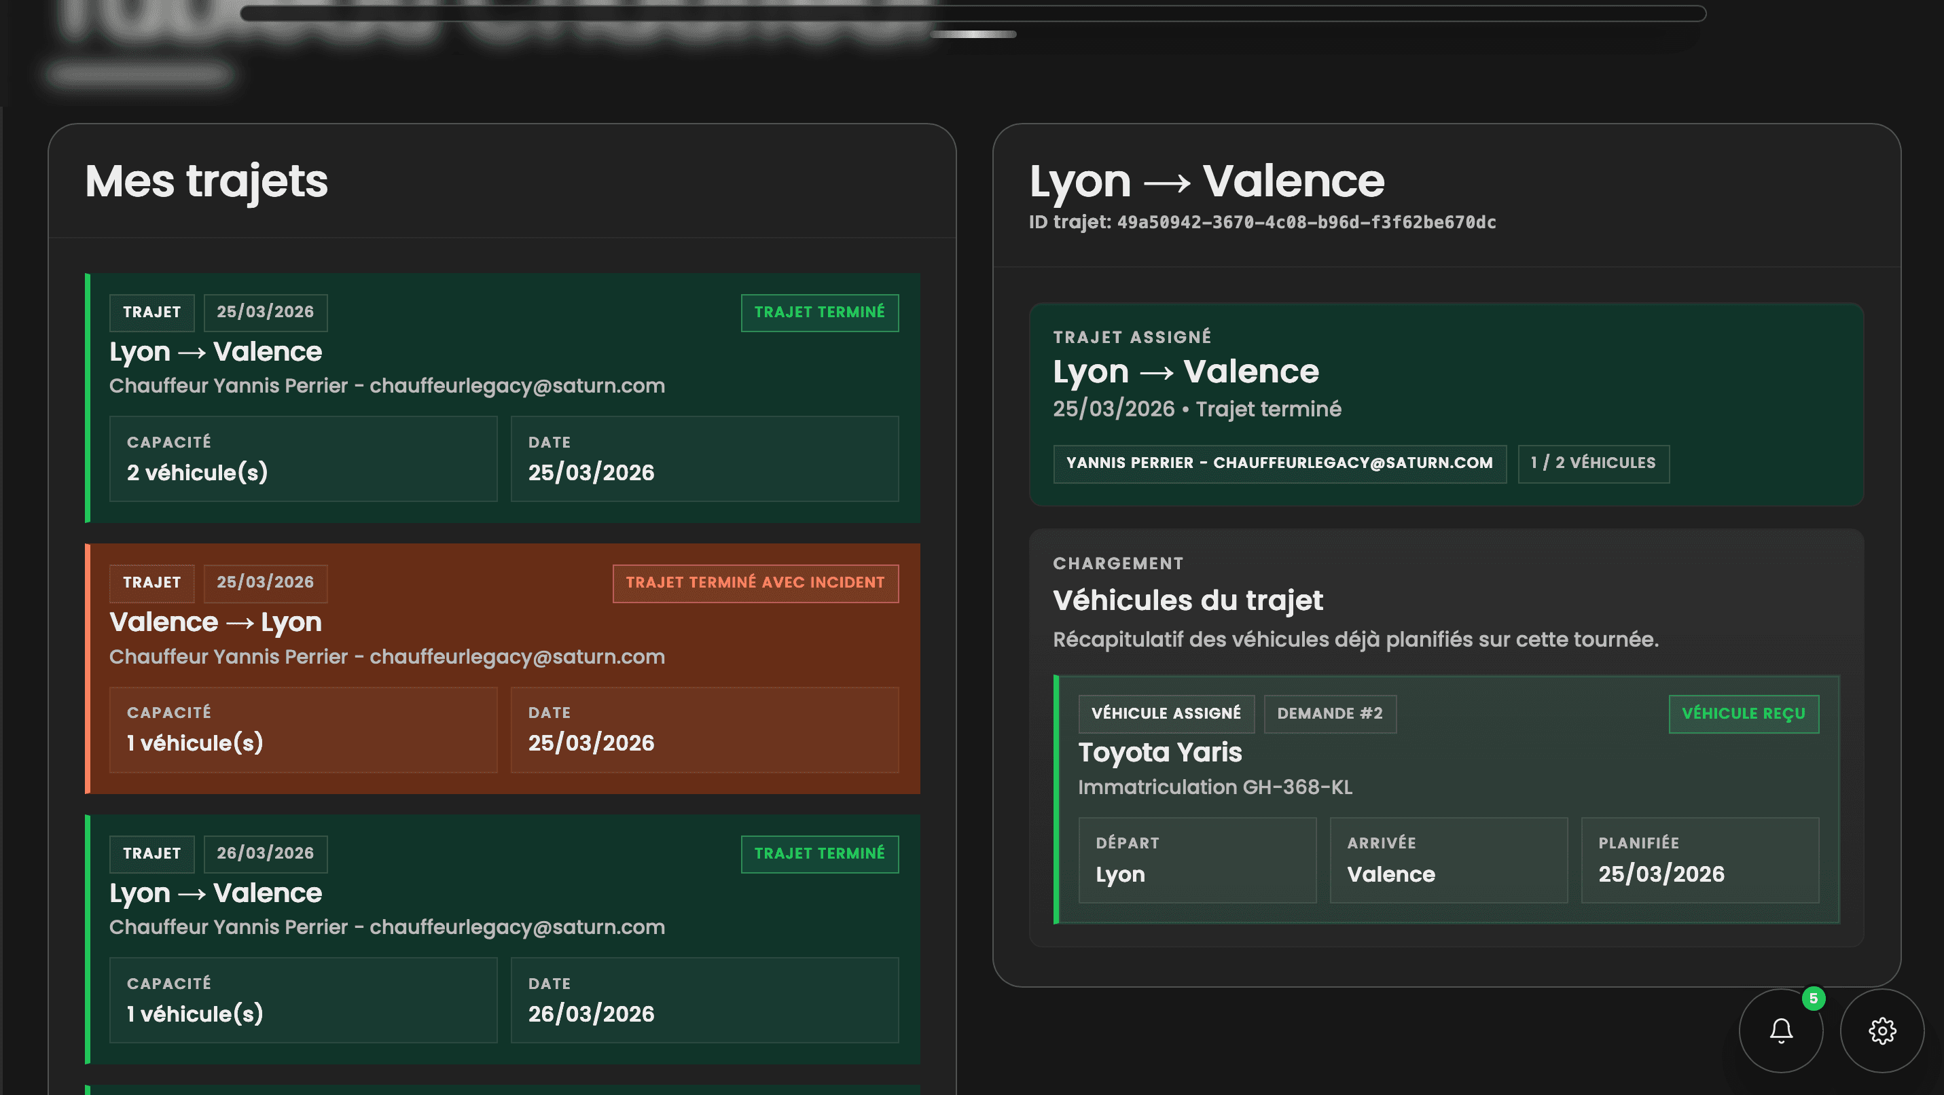This screenshot has height=1095, width=1944.
Task: Click the Mes trajets heading
Action: click(x=206, y=181)
